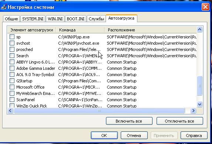Toggle the ScanPanel checkbox
The image size is (212, 144).
tap(12, 100)
